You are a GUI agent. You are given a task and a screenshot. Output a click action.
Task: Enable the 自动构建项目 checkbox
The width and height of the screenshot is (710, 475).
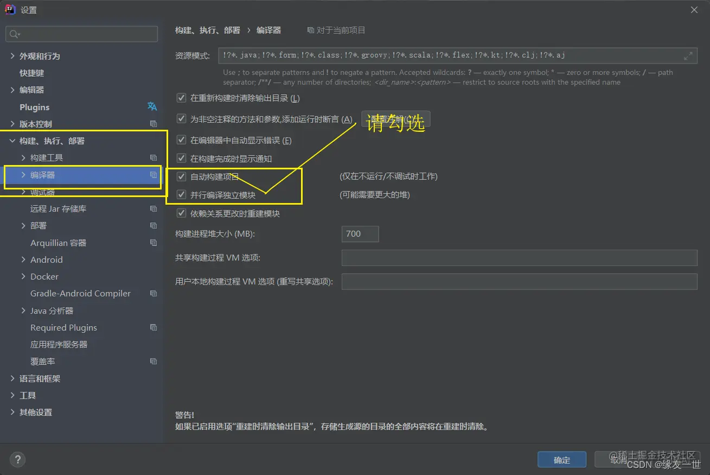pyautogui.click(x=181, y=176)
